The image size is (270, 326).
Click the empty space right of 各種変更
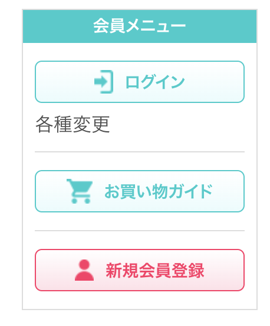tap(177, 124)
